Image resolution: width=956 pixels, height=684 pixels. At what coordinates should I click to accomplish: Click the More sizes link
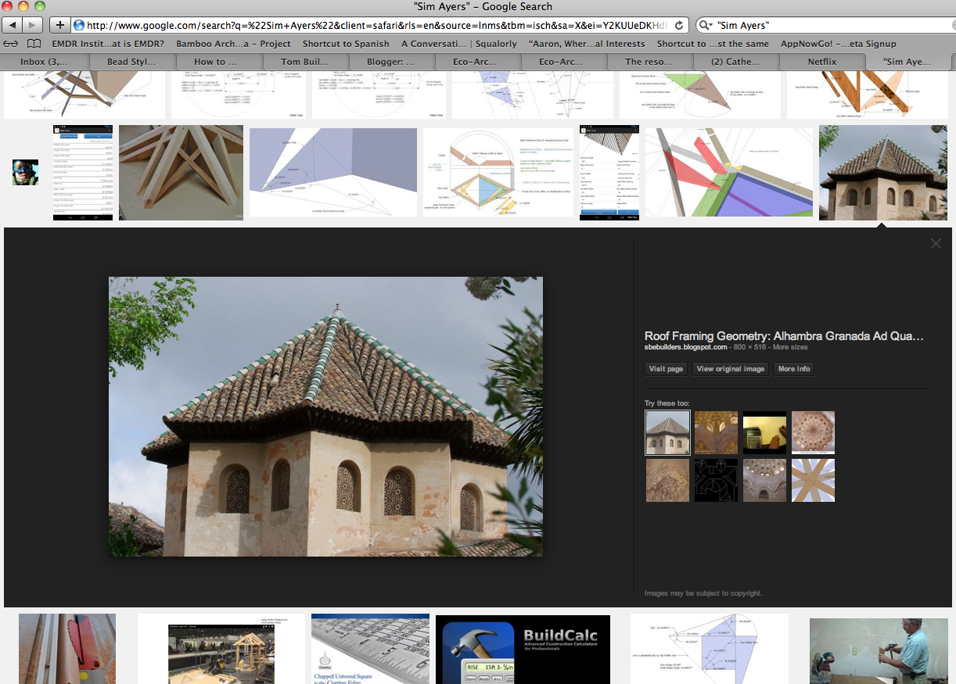click(x=789, y=346)
